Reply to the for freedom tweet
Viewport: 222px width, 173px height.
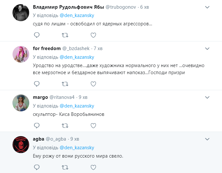pos(37,84)
